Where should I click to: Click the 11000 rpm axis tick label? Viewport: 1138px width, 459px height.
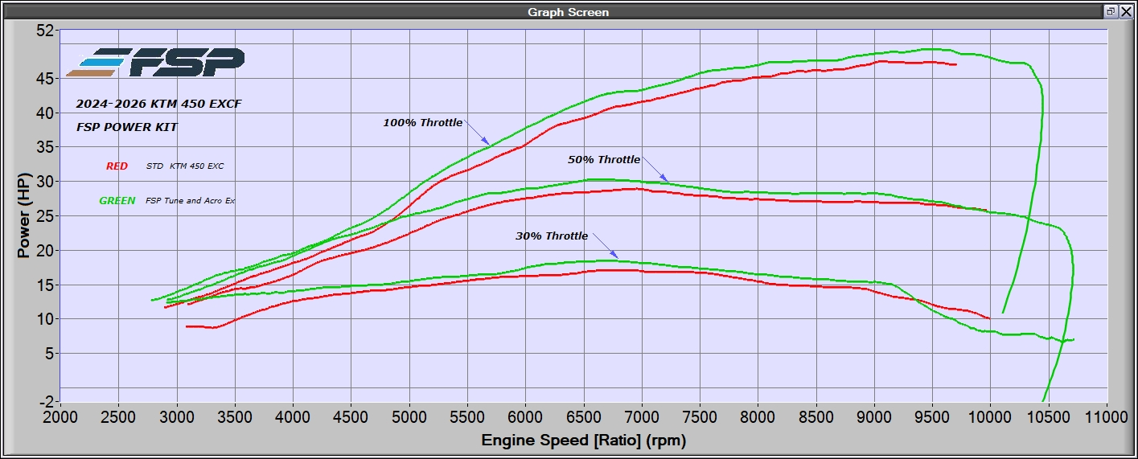pyautogui.click(x=1107, y=419)
